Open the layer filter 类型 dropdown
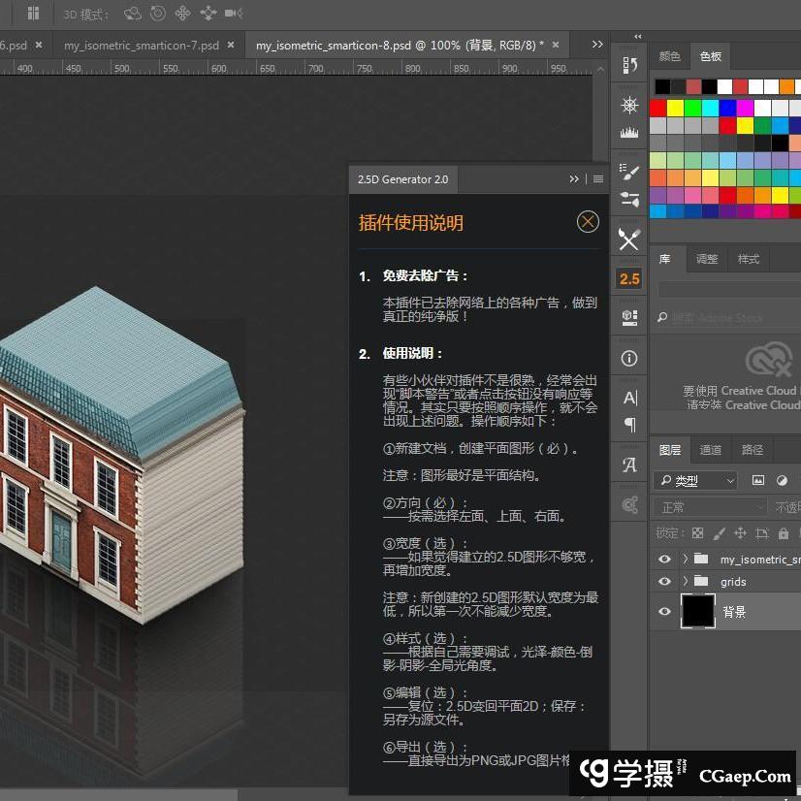The width and height of the screenshot is (801, 801). tap(695, 480)
